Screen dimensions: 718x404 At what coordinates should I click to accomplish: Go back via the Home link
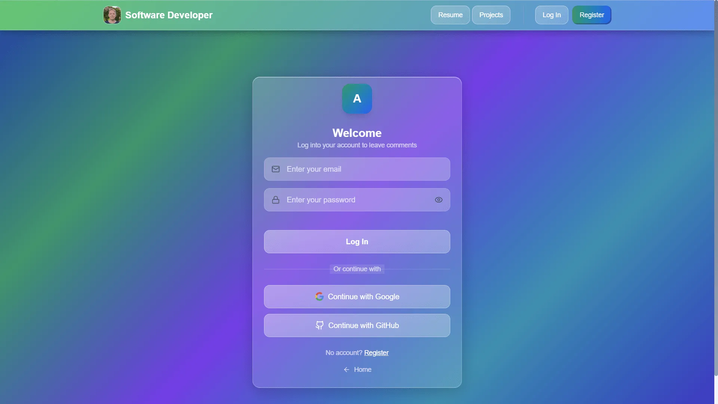[x=362, y=370]
